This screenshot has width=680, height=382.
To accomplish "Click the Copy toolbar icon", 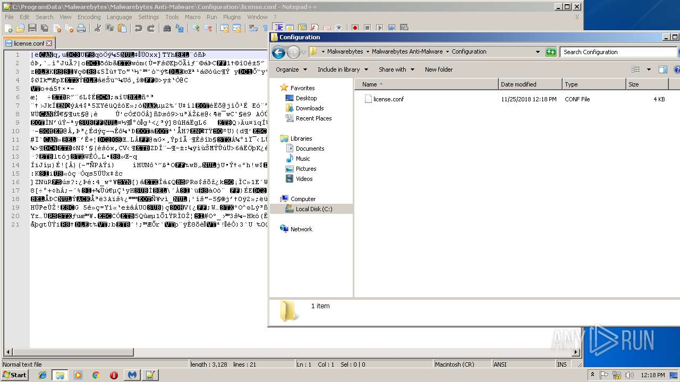I will tap(110, 28).
